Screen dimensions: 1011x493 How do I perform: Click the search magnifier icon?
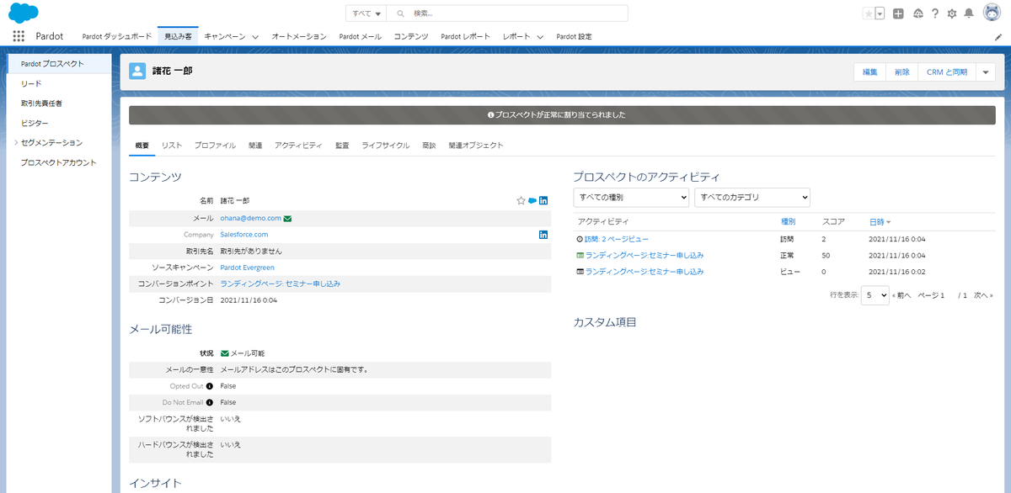[400, 13]
